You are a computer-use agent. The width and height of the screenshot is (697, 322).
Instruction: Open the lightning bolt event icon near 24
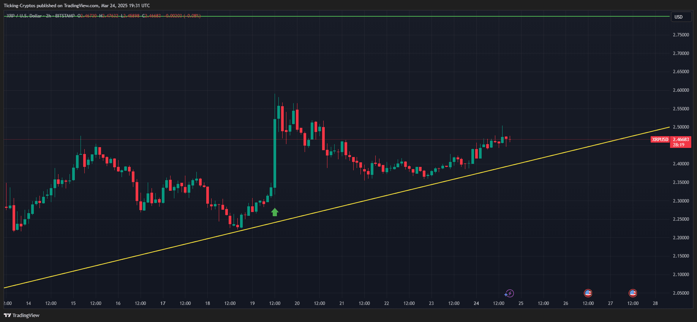pos(509,293)
